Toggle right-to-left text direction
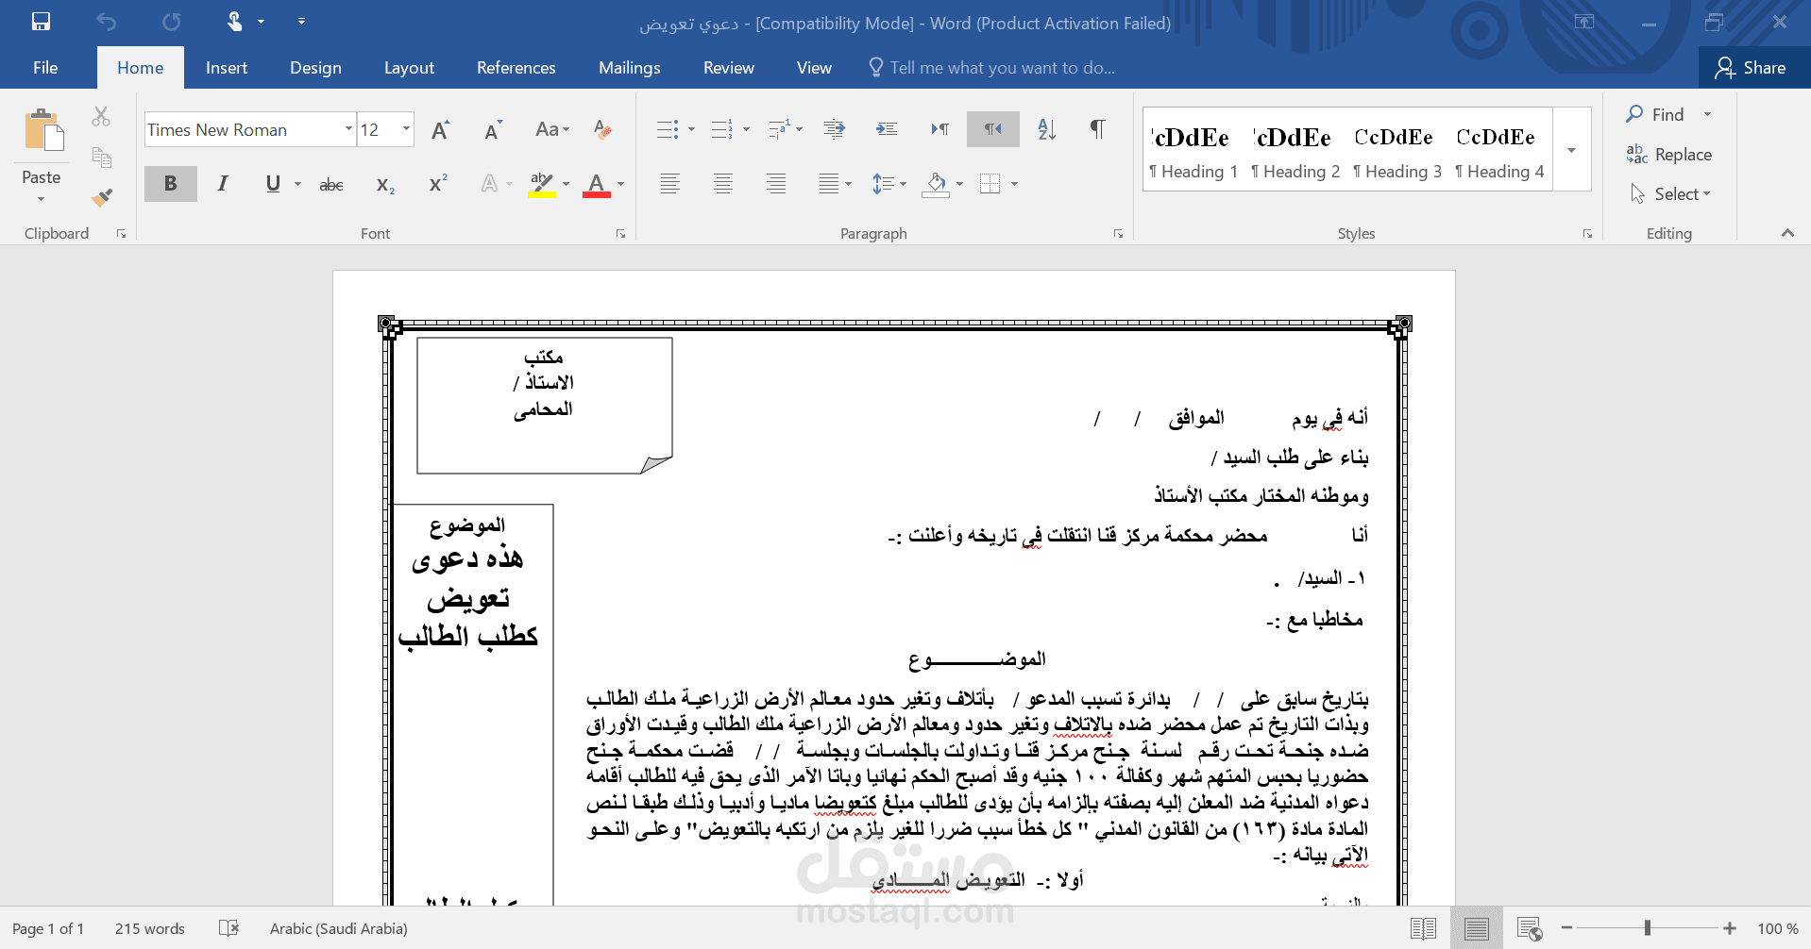This screenshot has width=1811, height=949. (992, 129)
